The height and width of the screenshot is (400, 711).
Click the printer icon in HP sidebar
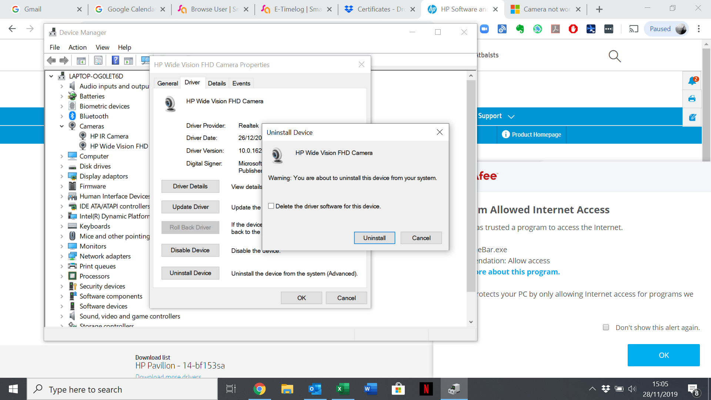pyautogui.click(x=692, y=99)
